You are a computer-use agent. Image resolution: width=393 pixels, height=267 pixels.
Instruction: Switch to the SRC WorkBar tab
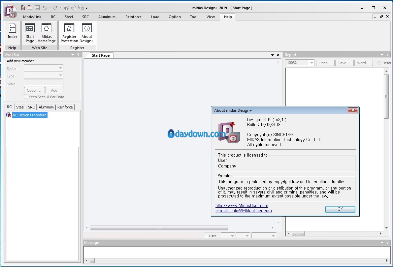pos(31,107)
